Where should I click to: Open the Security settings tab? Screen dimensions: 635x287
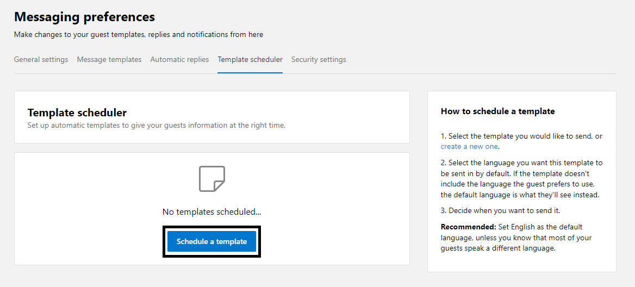(319, 59)
